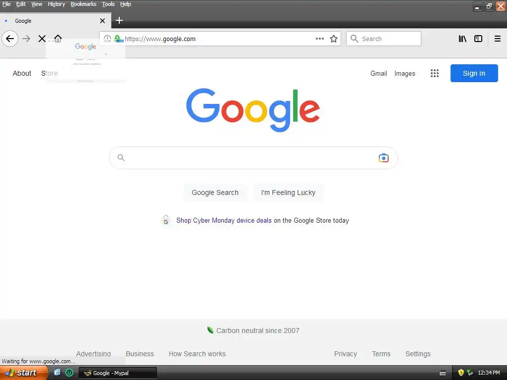
Task: Click I'm Feeling Lucky button
Action: tap(288, 192)
